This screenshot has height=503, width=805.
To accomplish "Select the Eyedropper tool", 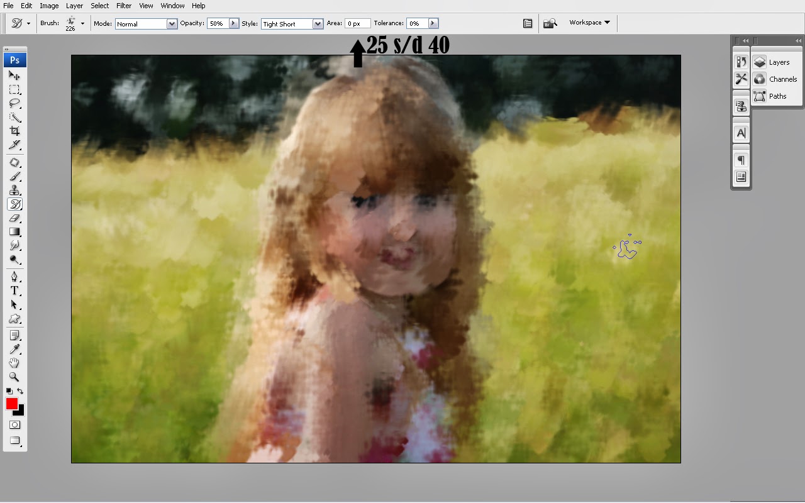I will point(14,350).
